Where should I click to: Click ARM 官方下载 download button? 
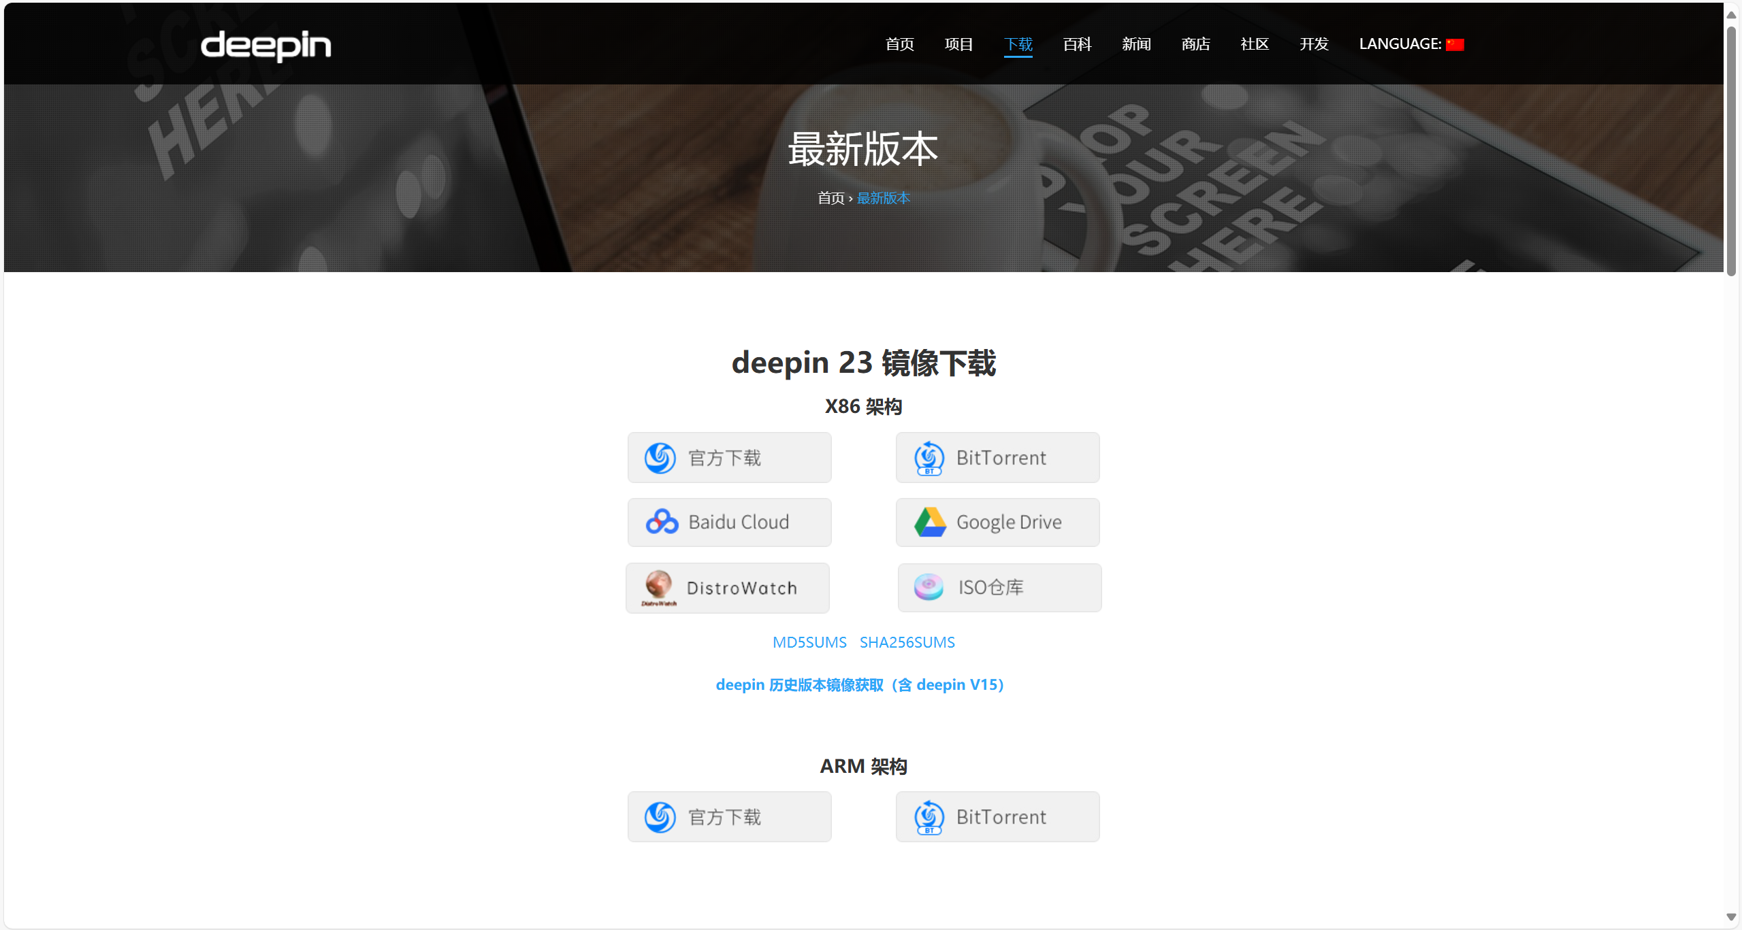tap(730, 817)
